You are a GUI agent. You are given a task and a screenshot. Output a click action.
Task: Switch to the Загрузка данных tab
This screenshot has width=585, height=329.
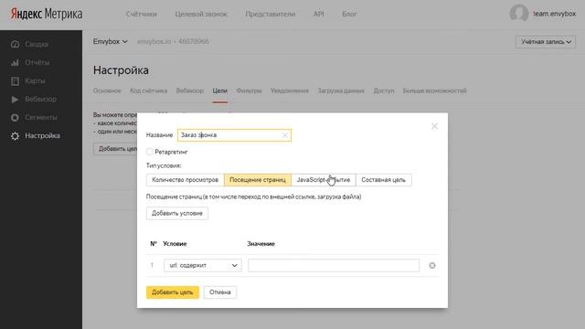341,90
